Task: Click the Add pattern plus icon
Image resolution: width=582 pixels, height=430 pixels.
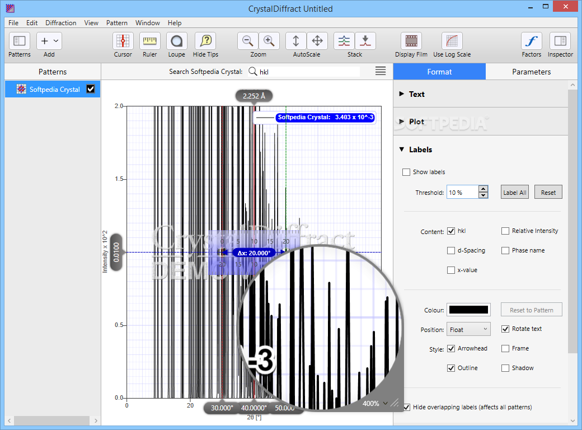Action: 45,41
